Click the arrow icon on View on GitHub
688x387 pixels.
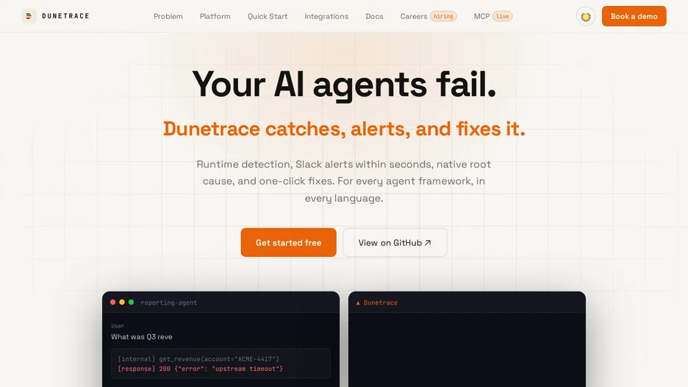(428, 242)
